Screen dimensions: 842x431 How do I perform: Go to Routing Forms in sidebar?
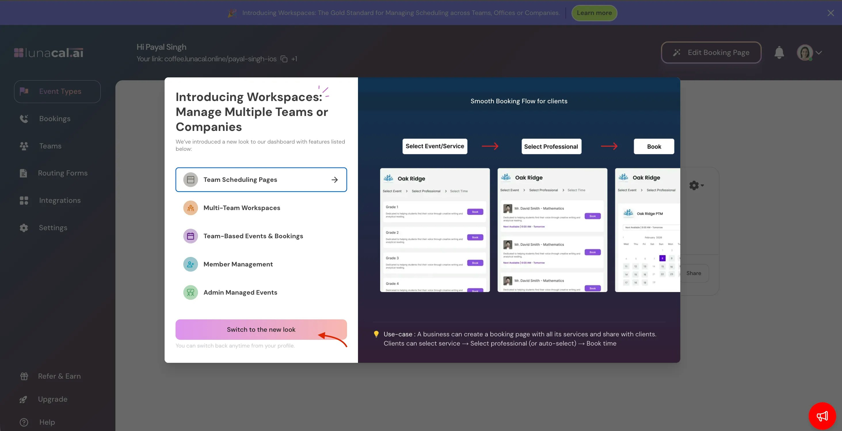pyautogui.click(x=62, y=173)
